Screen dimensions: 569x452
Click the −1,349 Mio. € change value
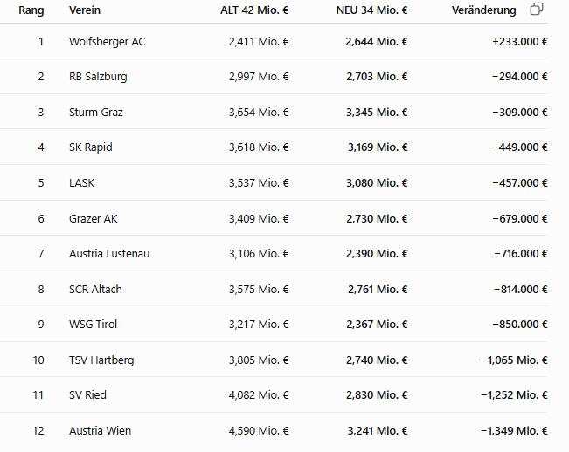pyautogui.click(x=514, y=431)
